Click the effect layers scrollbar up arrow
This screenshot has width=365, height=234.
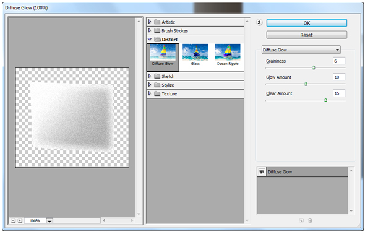pyautogui.click(x=351, y=171)
